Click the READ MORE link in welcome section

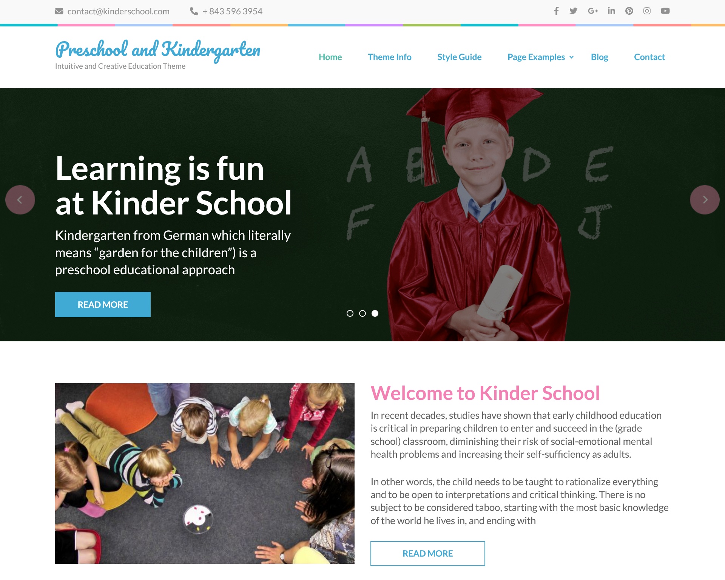(x=427, y=553)
